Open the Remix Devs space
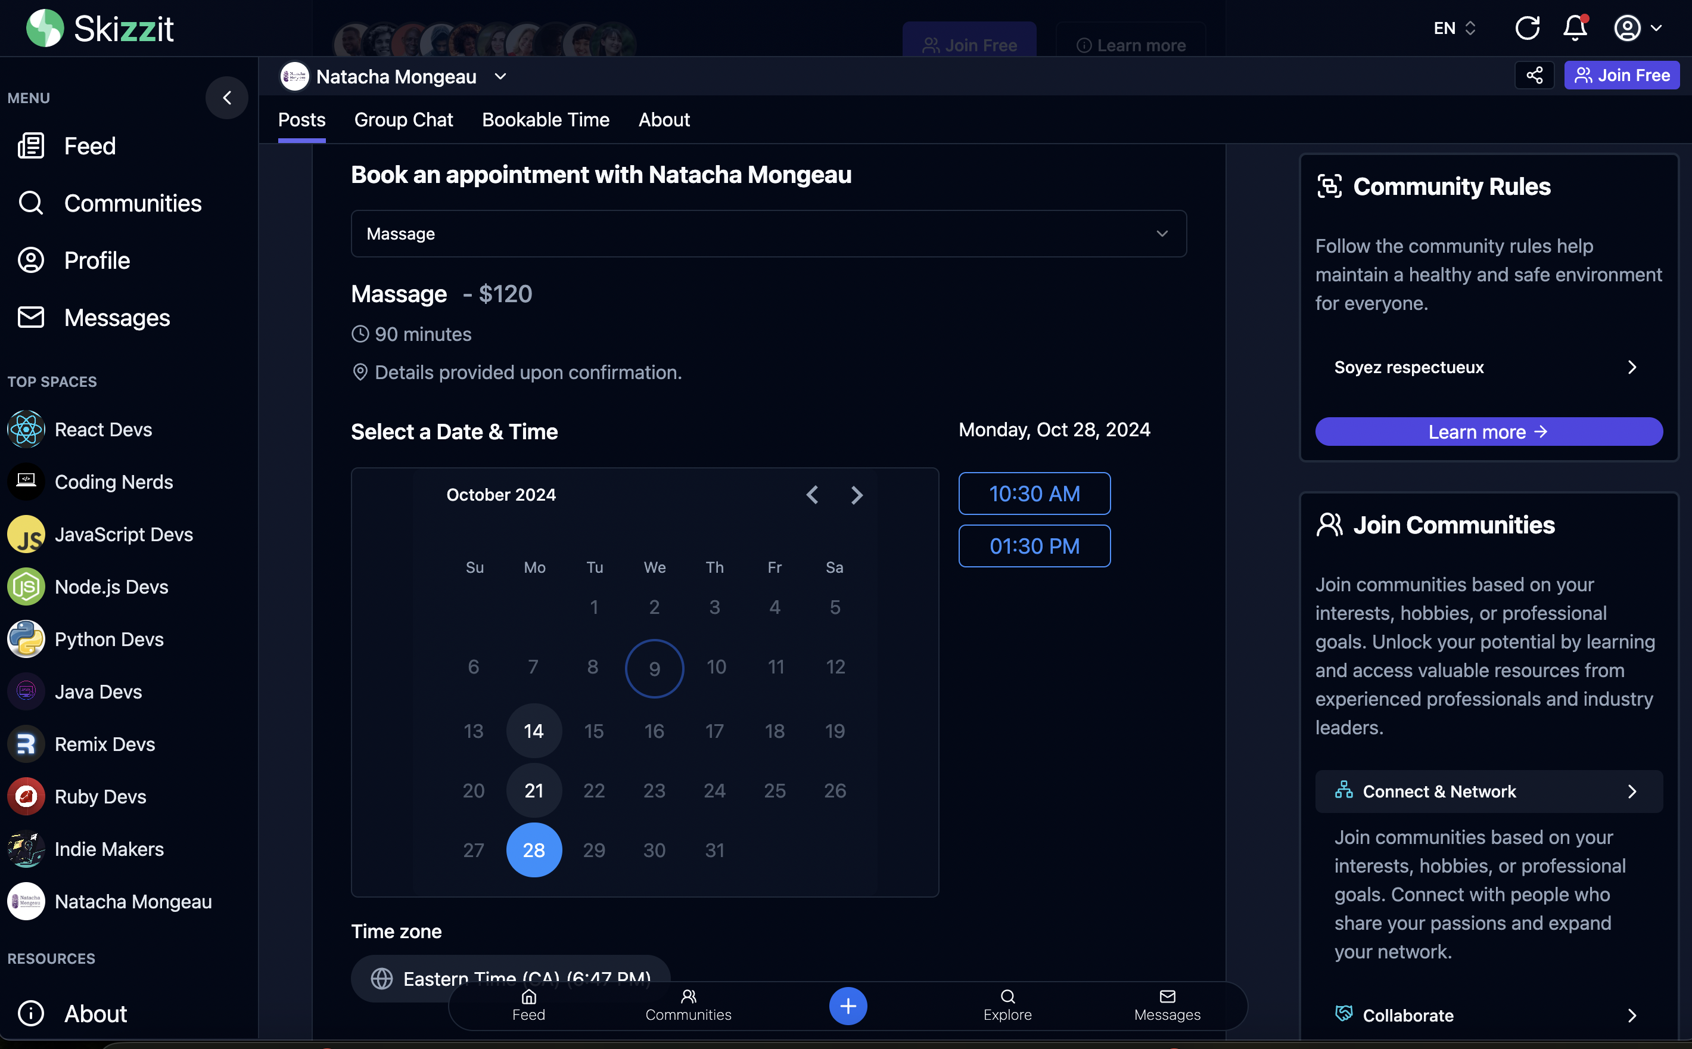This screenshot has width=1692, height=1049. 81,744
